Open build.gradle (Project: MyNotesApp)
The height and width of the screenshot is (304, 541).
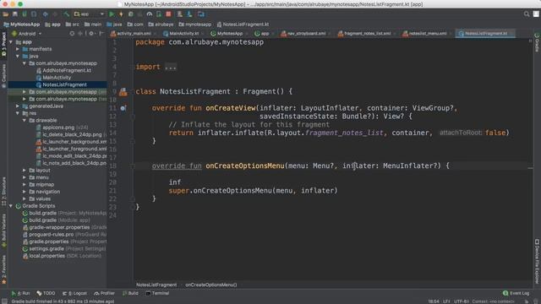coord(64,213)
